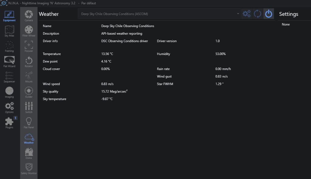The image size is (311, 179).
Task: Toggle weather device connection power button
Action: pos(268,14)
